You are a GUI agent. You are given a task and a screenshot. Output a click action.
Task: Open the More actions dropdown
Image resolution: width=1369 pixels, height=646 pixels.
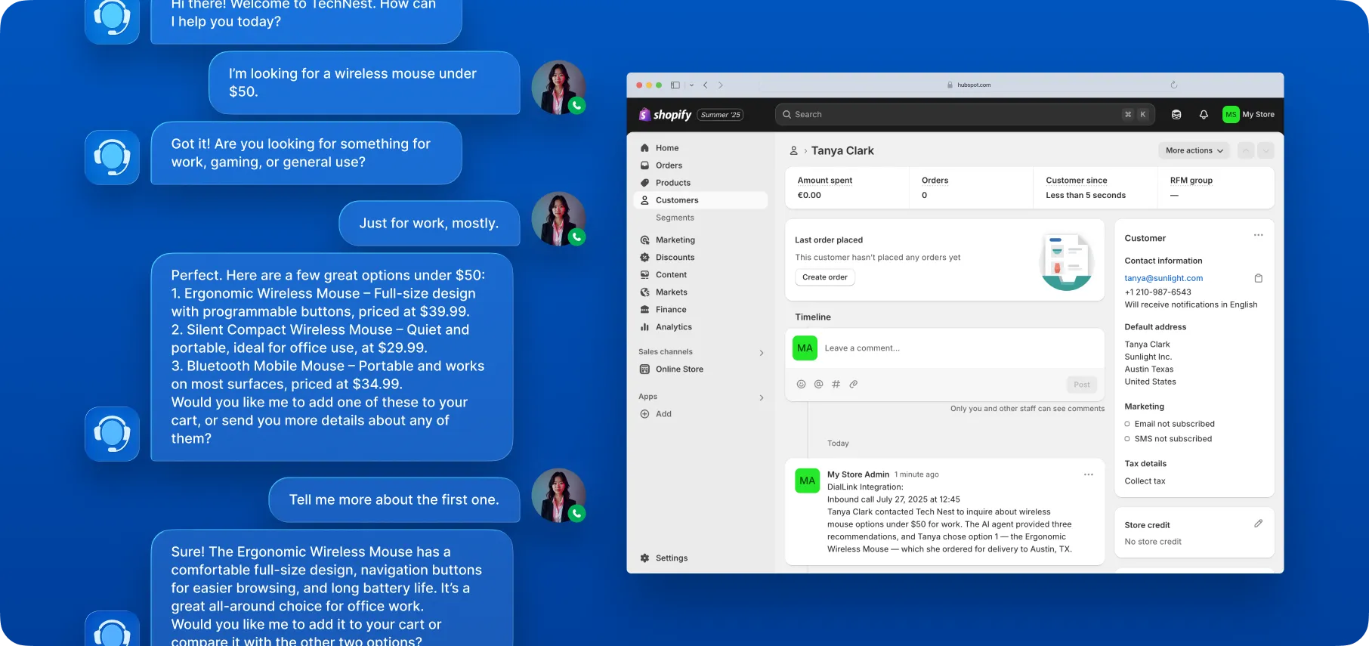point(1194,151)
